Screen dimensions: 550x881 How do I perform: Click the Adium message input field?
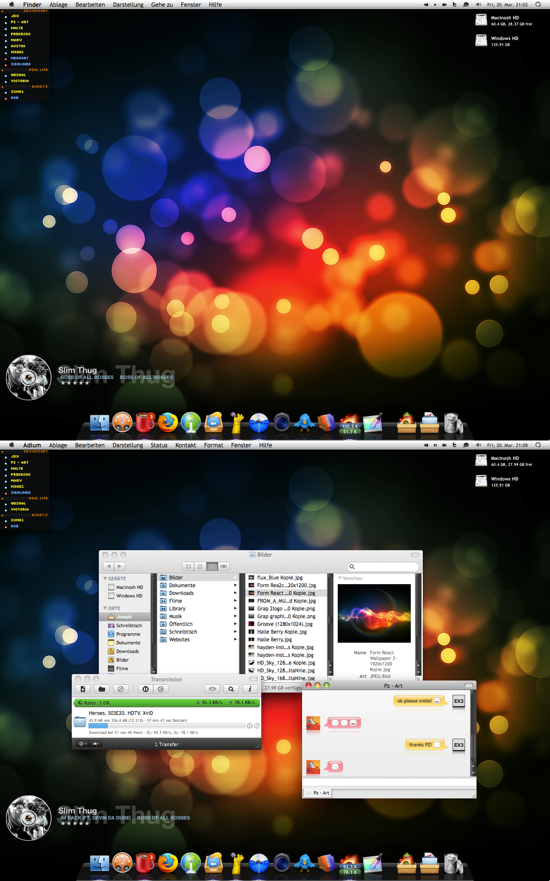(x=389, y=782)
